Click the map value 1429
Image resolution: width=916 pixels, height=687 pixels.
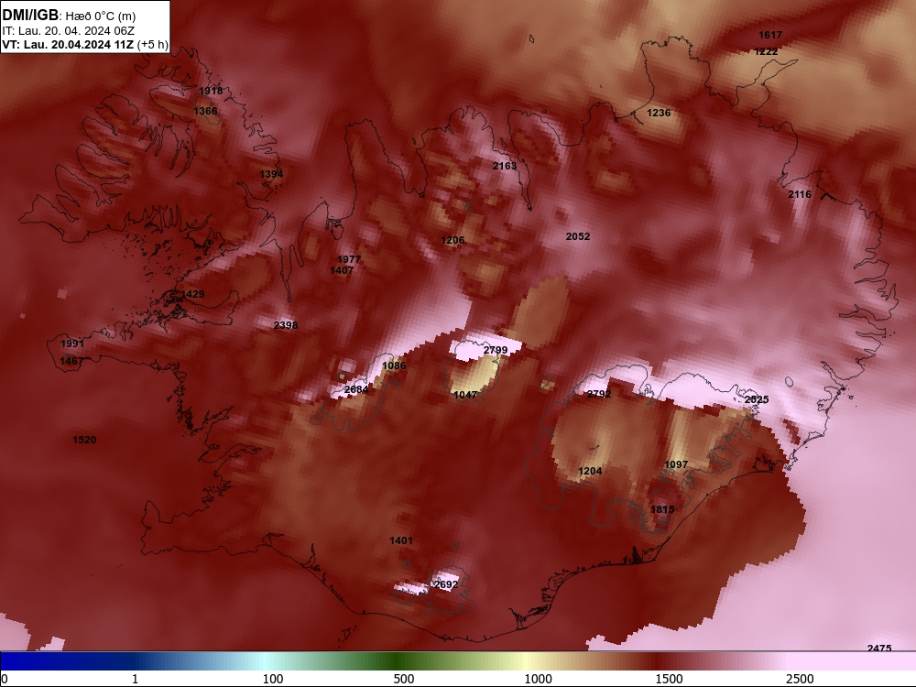[x=192, y=294]
